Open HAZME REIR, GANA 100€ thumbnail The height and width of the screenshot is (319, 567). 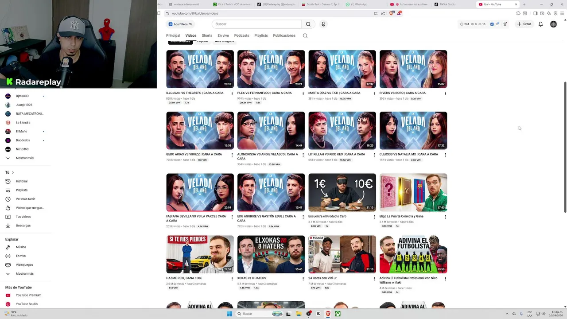click(x=200, y=254)
